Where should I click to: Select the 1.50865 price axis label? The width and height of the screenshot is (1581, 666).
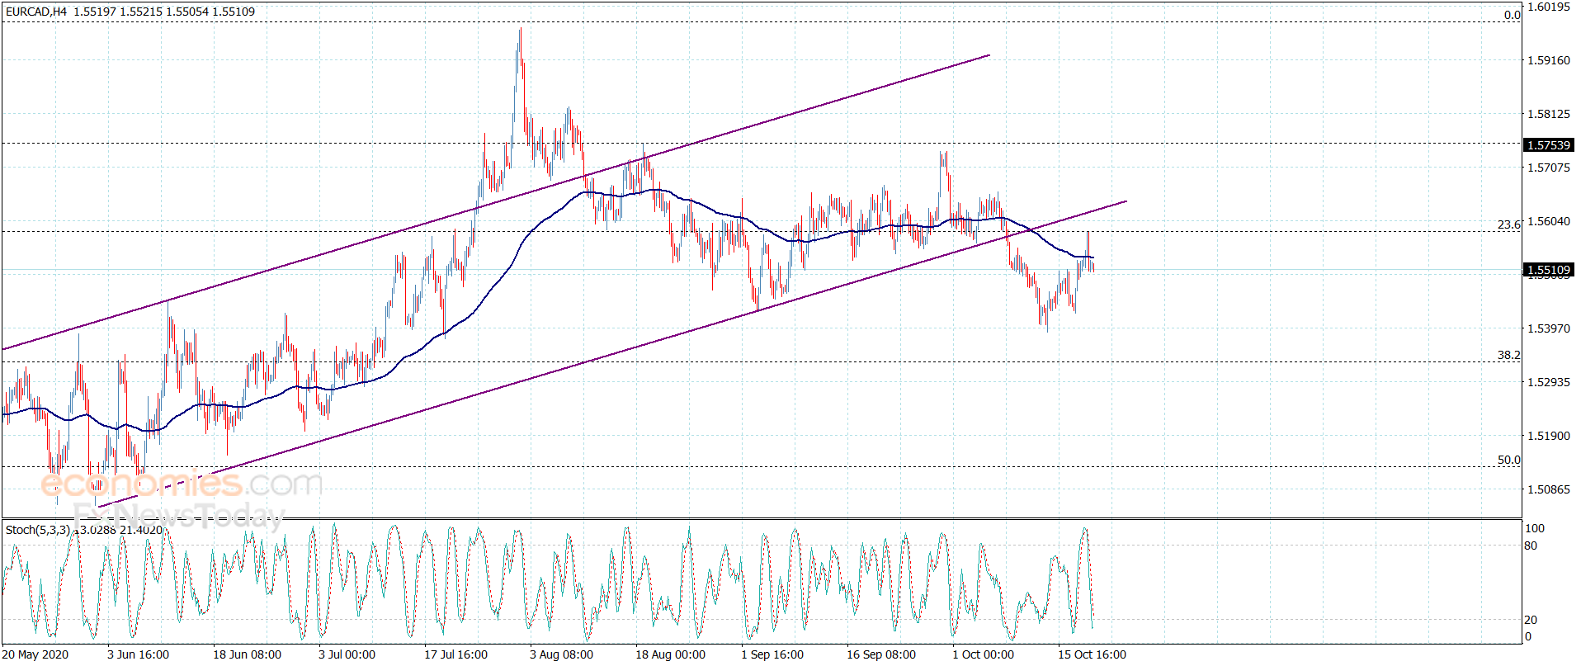(1549, 489)
